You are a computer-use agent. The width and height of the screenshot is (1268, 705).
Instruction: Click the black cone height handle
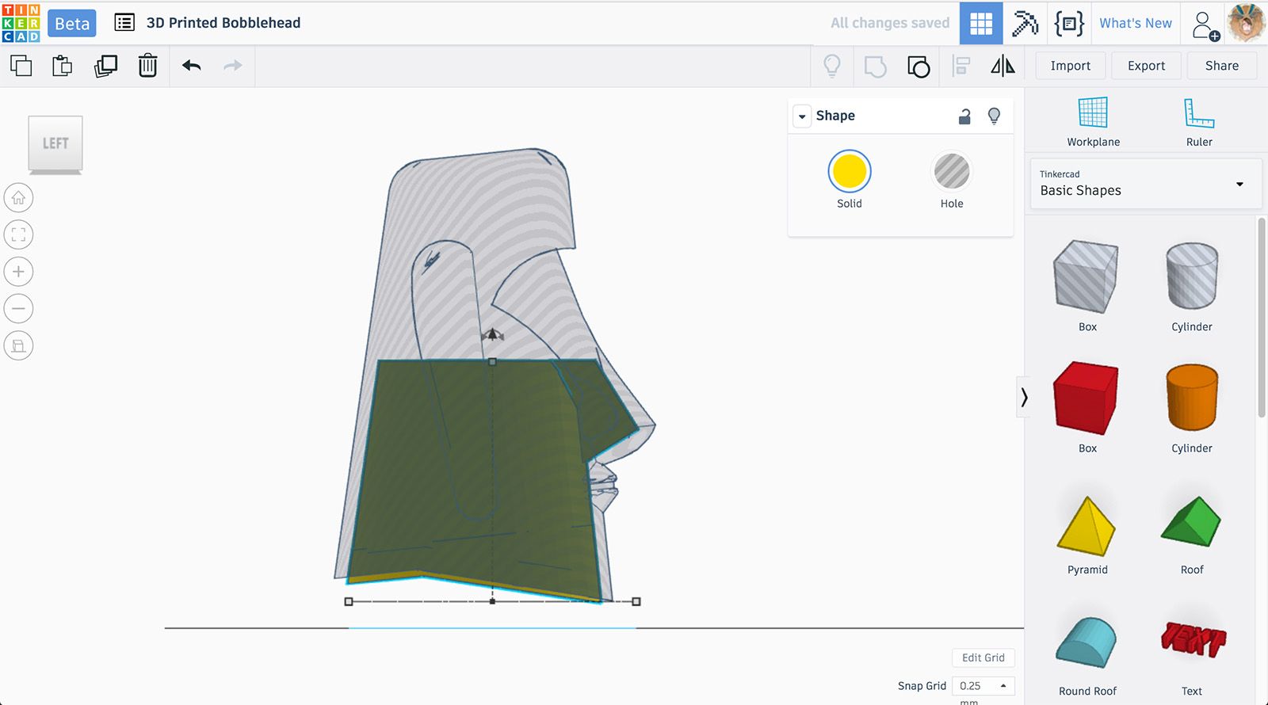point(492,335)
